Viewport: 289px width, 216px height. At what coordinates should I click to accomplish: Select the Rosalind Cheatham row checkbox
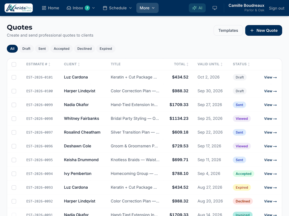[14, 132]
